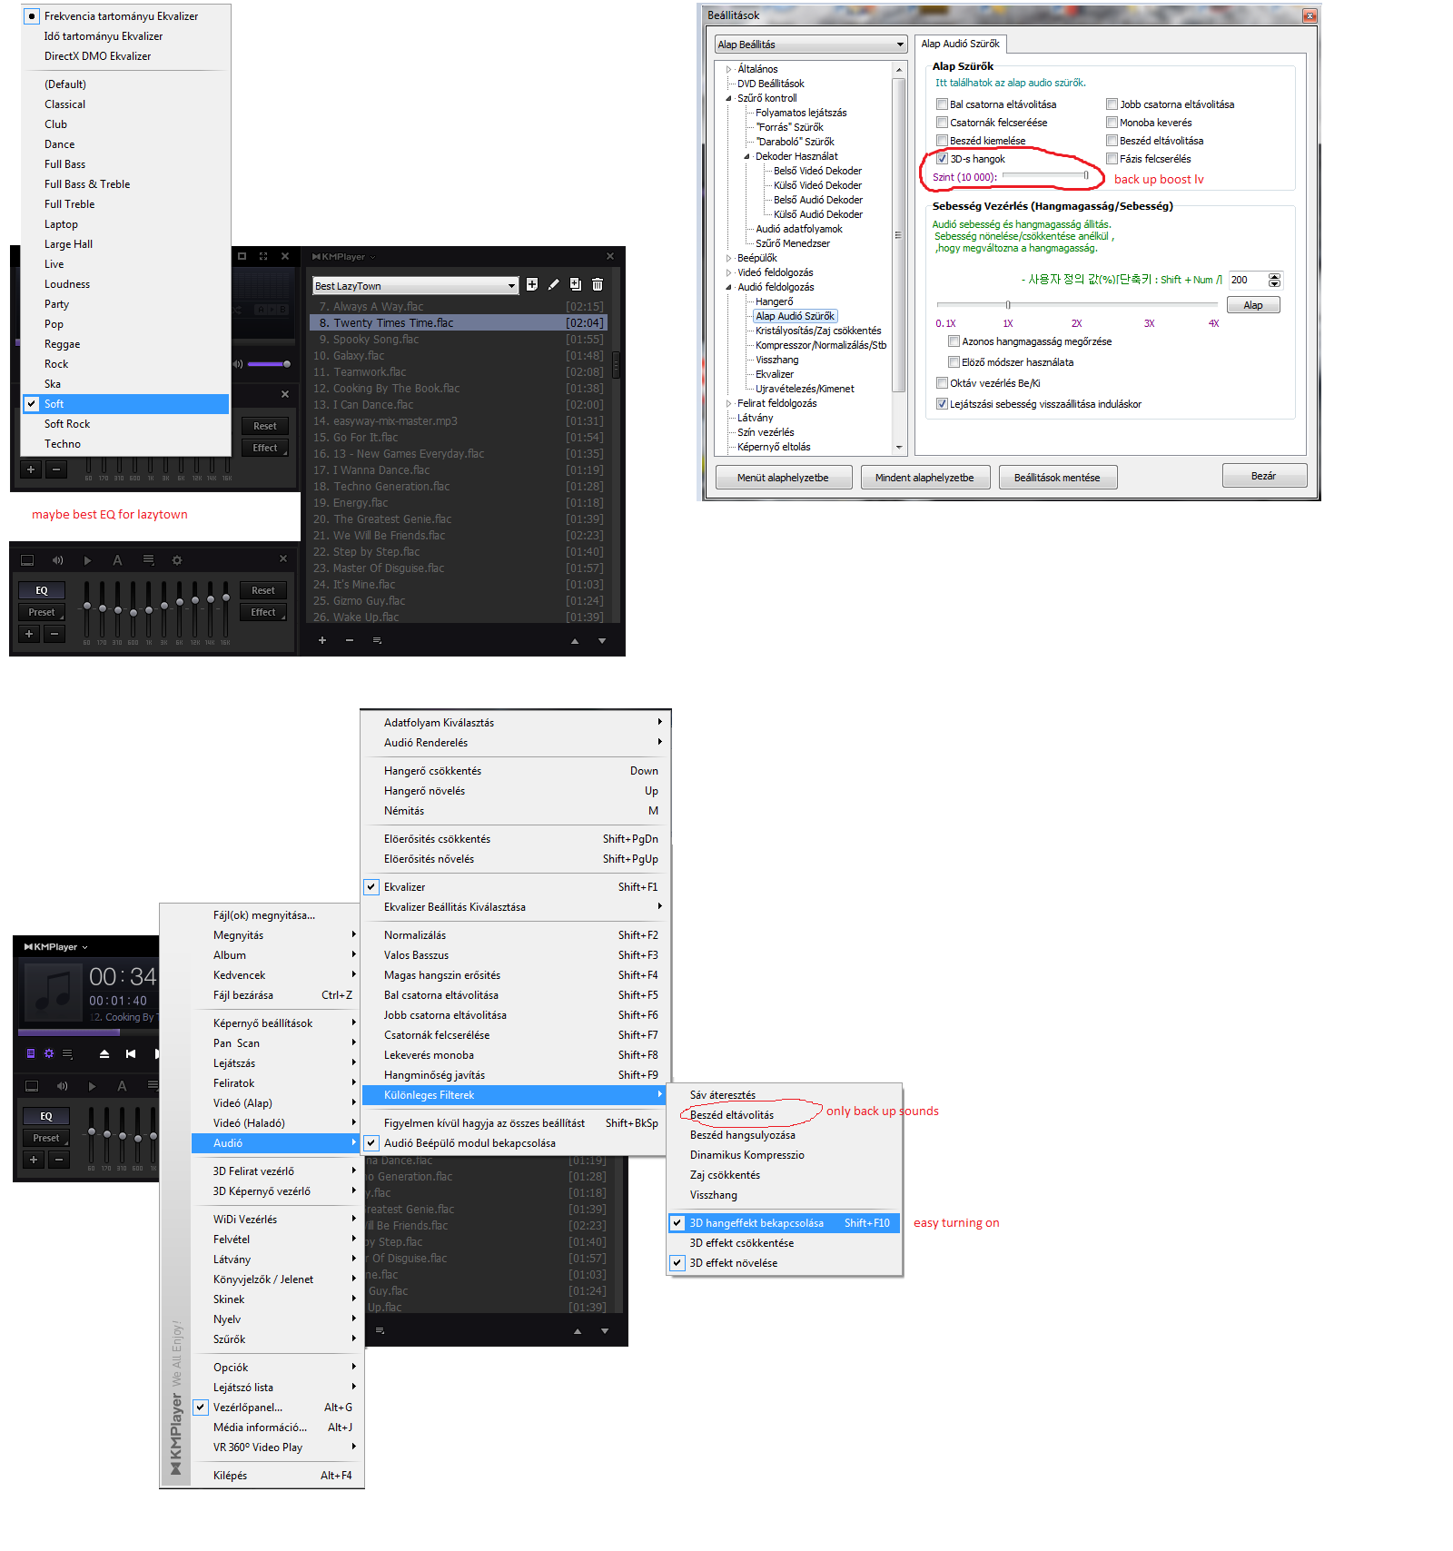Open the Best LazyTown playlist dropdown
The width and height of the screenshot is (1453, 1551).
[x=414, y=286]
